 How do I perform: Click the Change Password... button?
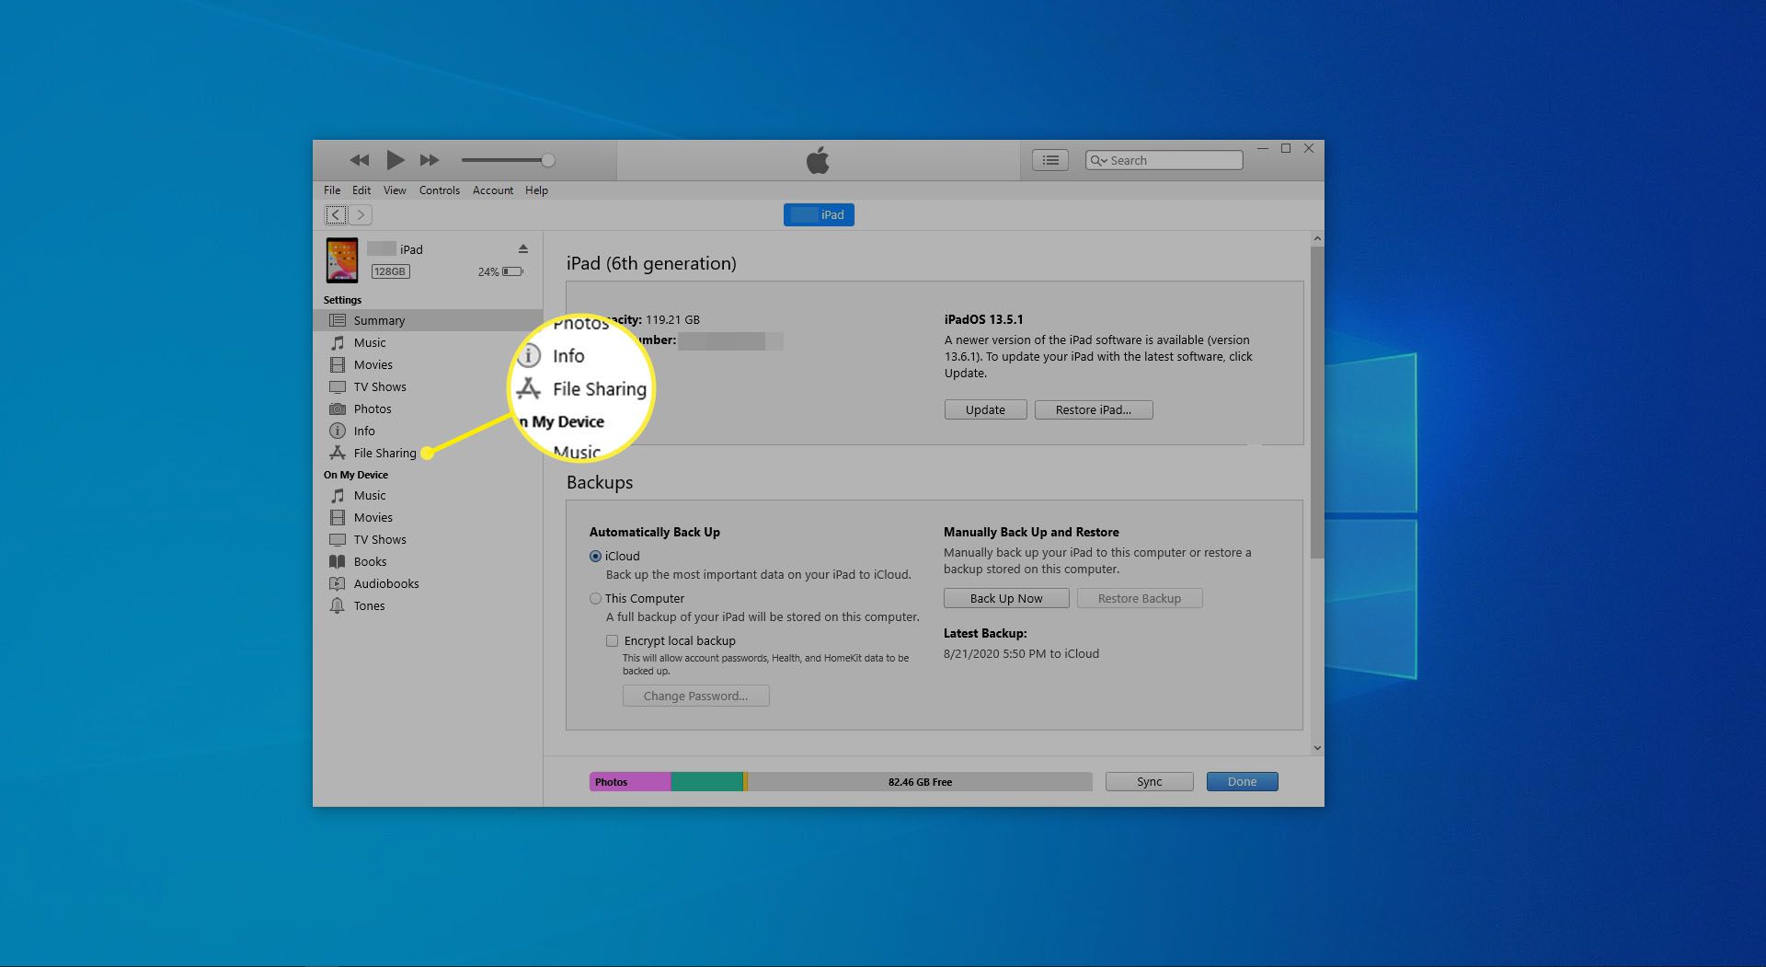point(695,696)
